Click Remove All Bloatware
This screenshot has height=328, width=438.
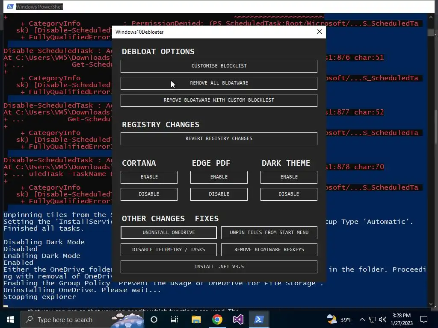(x=219, y=83)
